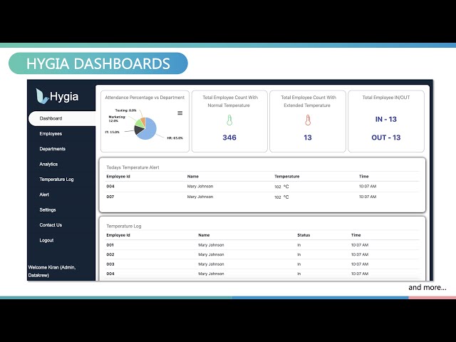
Task: Open the Analytics section
Action: pos(48,164)
